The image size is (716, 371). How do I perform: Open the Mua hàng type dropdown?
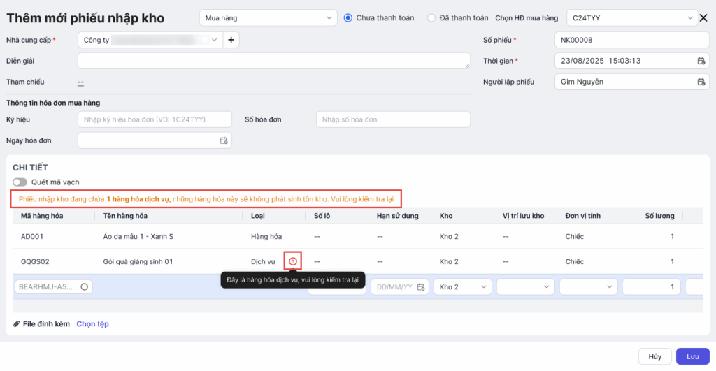[268, 18]
